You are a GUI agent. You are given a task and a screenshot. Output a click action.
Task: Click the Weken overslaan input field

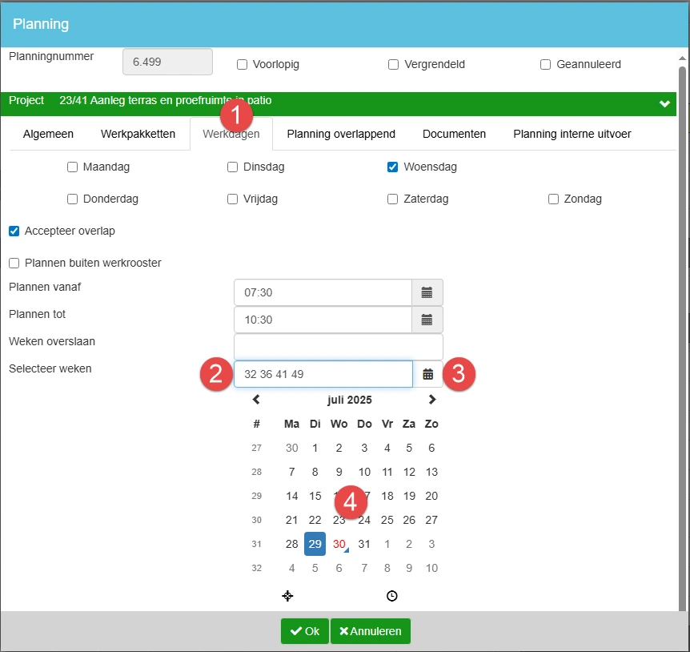tap(338, 347)
